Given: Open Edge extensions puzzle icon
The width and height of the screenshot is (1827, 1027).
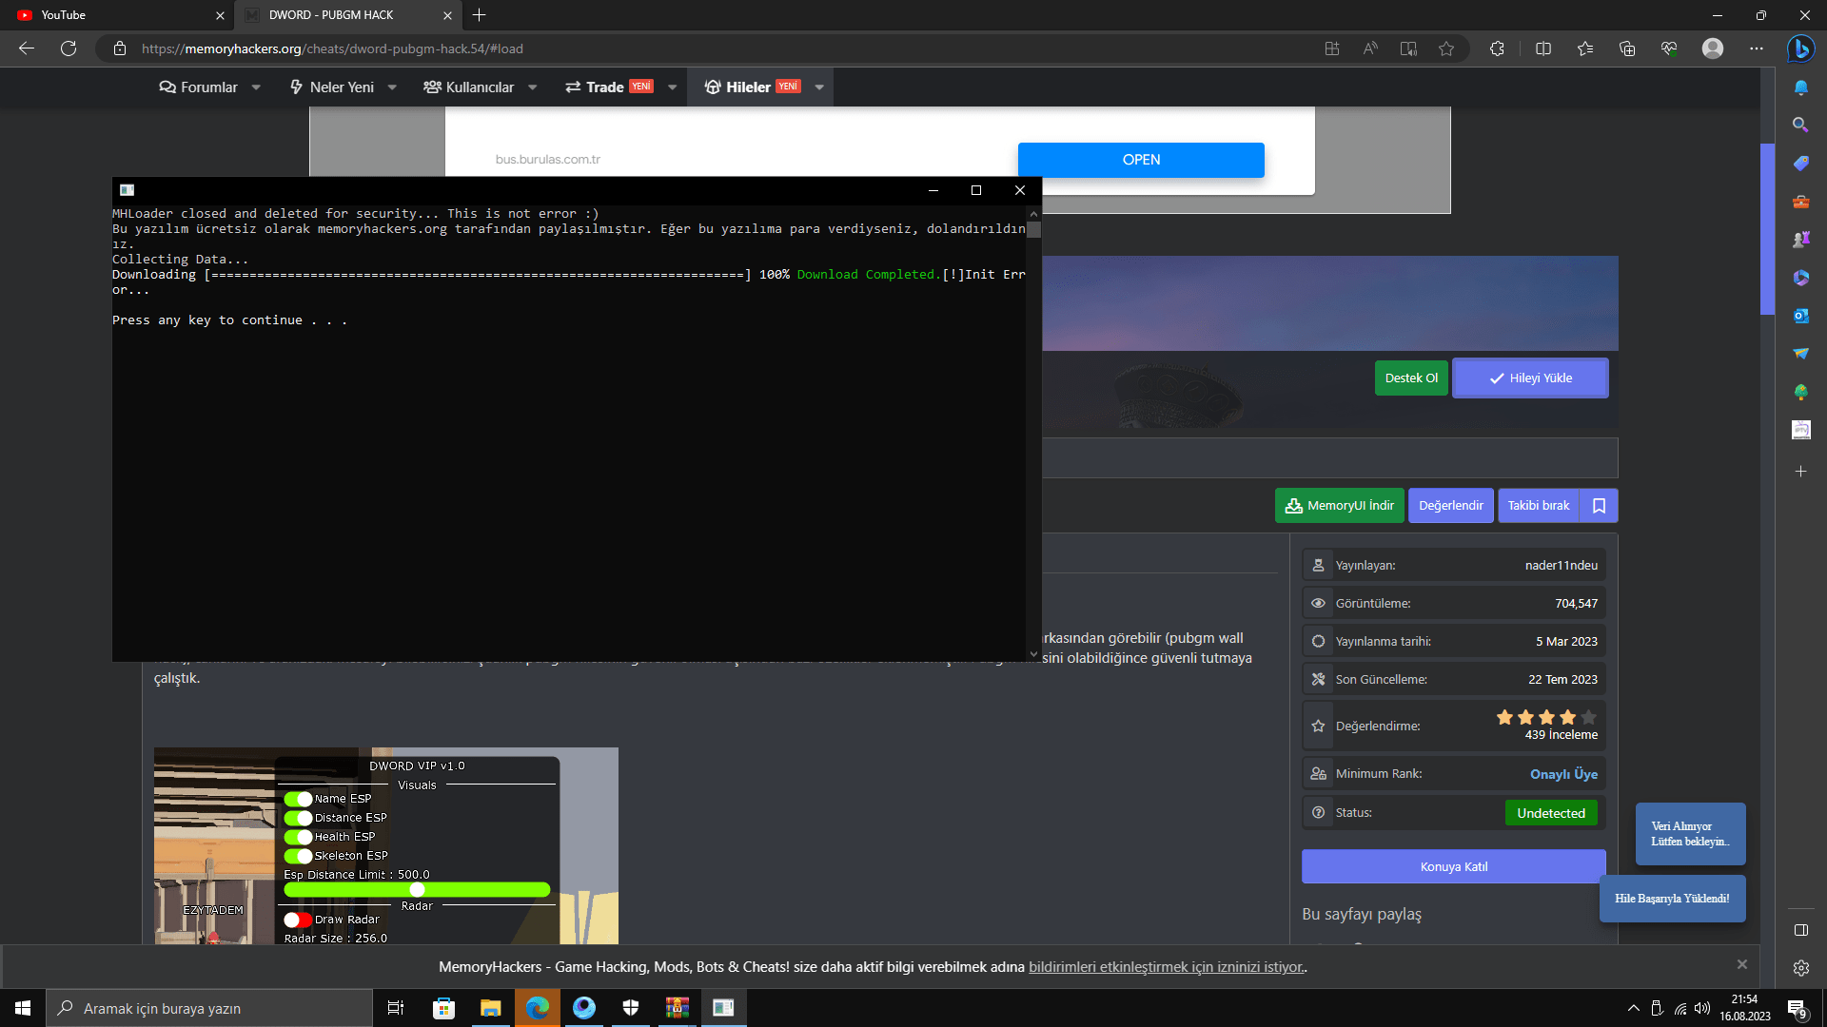Looking at the screenshot, I should click(x=1497, y=48).
